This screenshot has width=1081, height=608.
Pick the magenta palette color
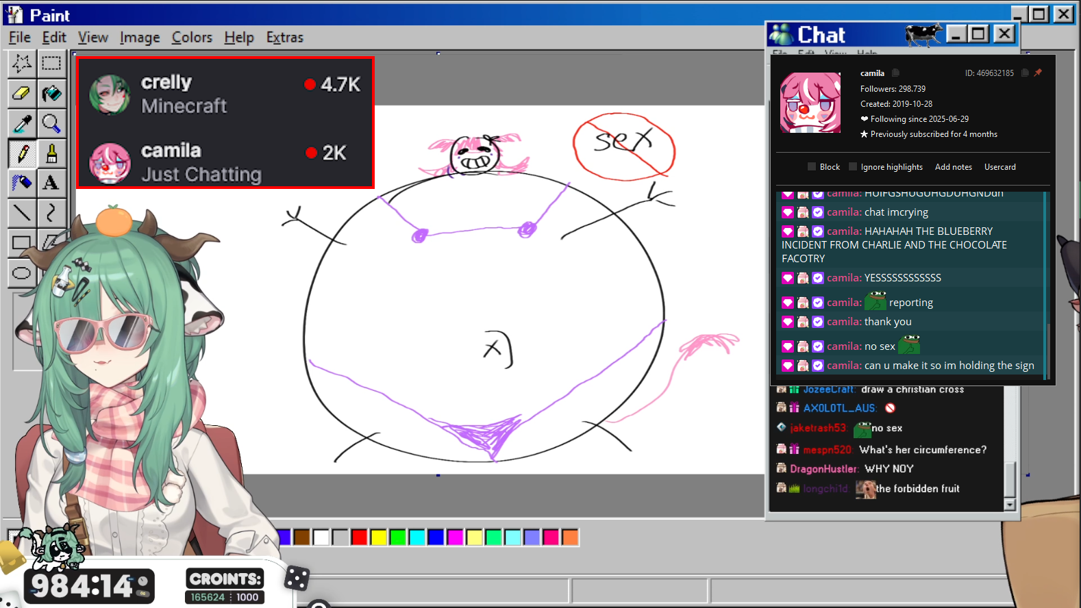pyautogui.click(x=456, y=537)
